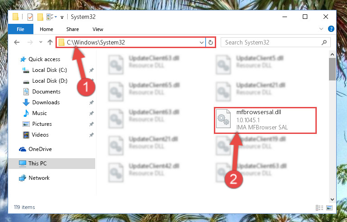Open recent locations dropdown arrow
This screenshot has width=347, height=222.
pos(41,42)
